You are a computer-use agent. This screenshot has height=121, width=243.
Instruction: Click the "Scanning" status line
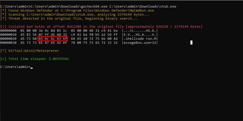tap(79, 14)
